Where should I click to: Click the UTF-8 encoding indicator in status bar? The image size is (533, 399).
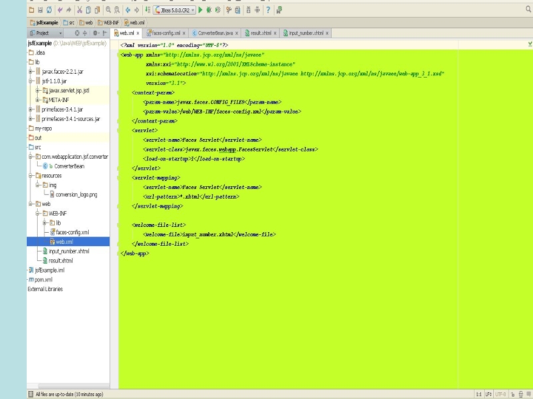point(500,394)
